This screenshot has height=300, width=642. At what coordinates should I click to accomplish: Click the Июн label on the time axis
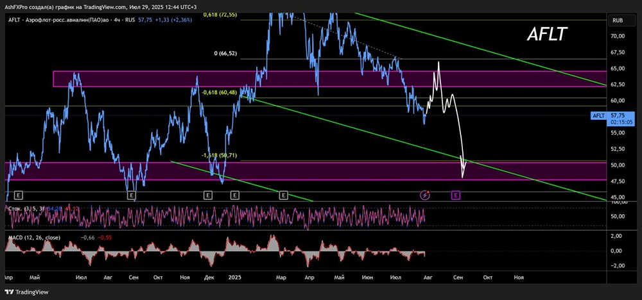[367, 278]
